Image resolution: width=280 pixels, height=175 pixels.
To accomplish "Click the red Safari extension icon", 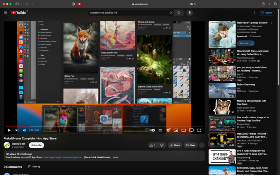I will click(80, 4).
